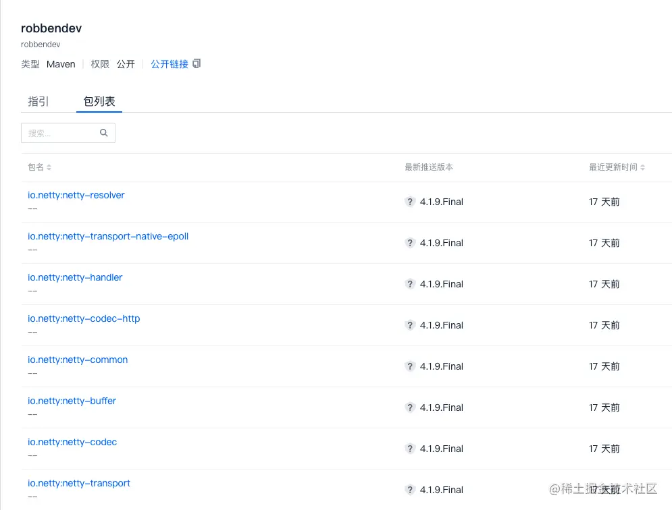Open the io.netty:netty-codec package link
672x510 pixels.
point(72,442)
